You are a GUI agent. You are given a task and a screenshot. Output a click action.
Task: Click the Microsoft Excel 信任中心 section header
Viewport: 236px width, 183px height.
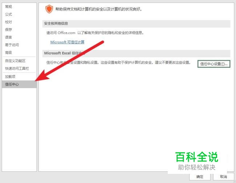[x=136, y=53]
